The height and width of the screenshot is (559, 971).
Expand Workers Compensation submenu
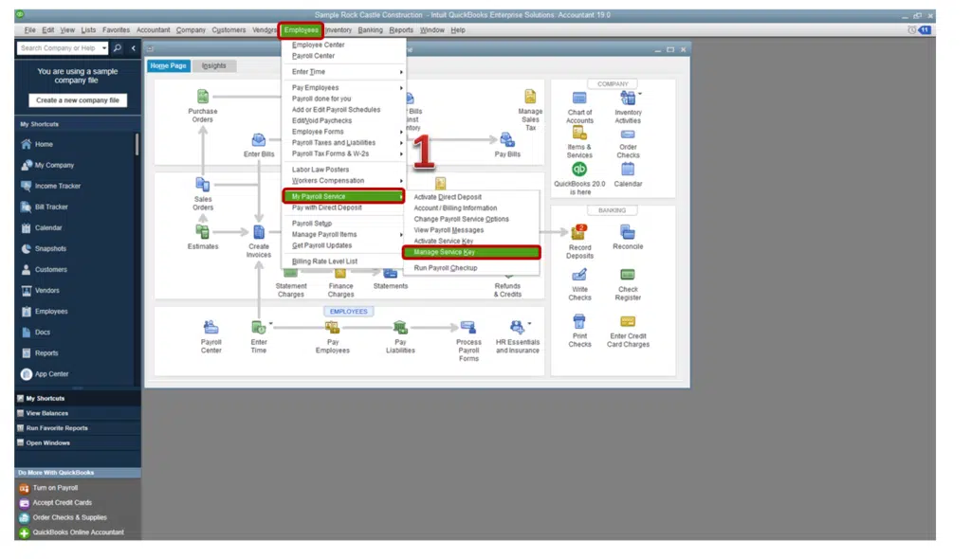click(x=401, y=181)
